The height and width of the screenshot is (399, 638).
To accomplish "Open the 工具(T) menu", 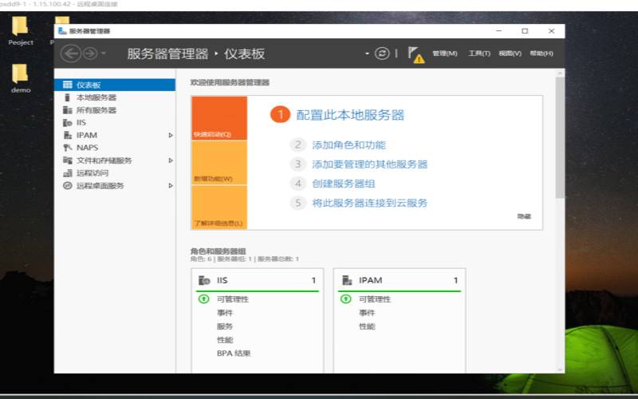I will (x=479, y=53).
